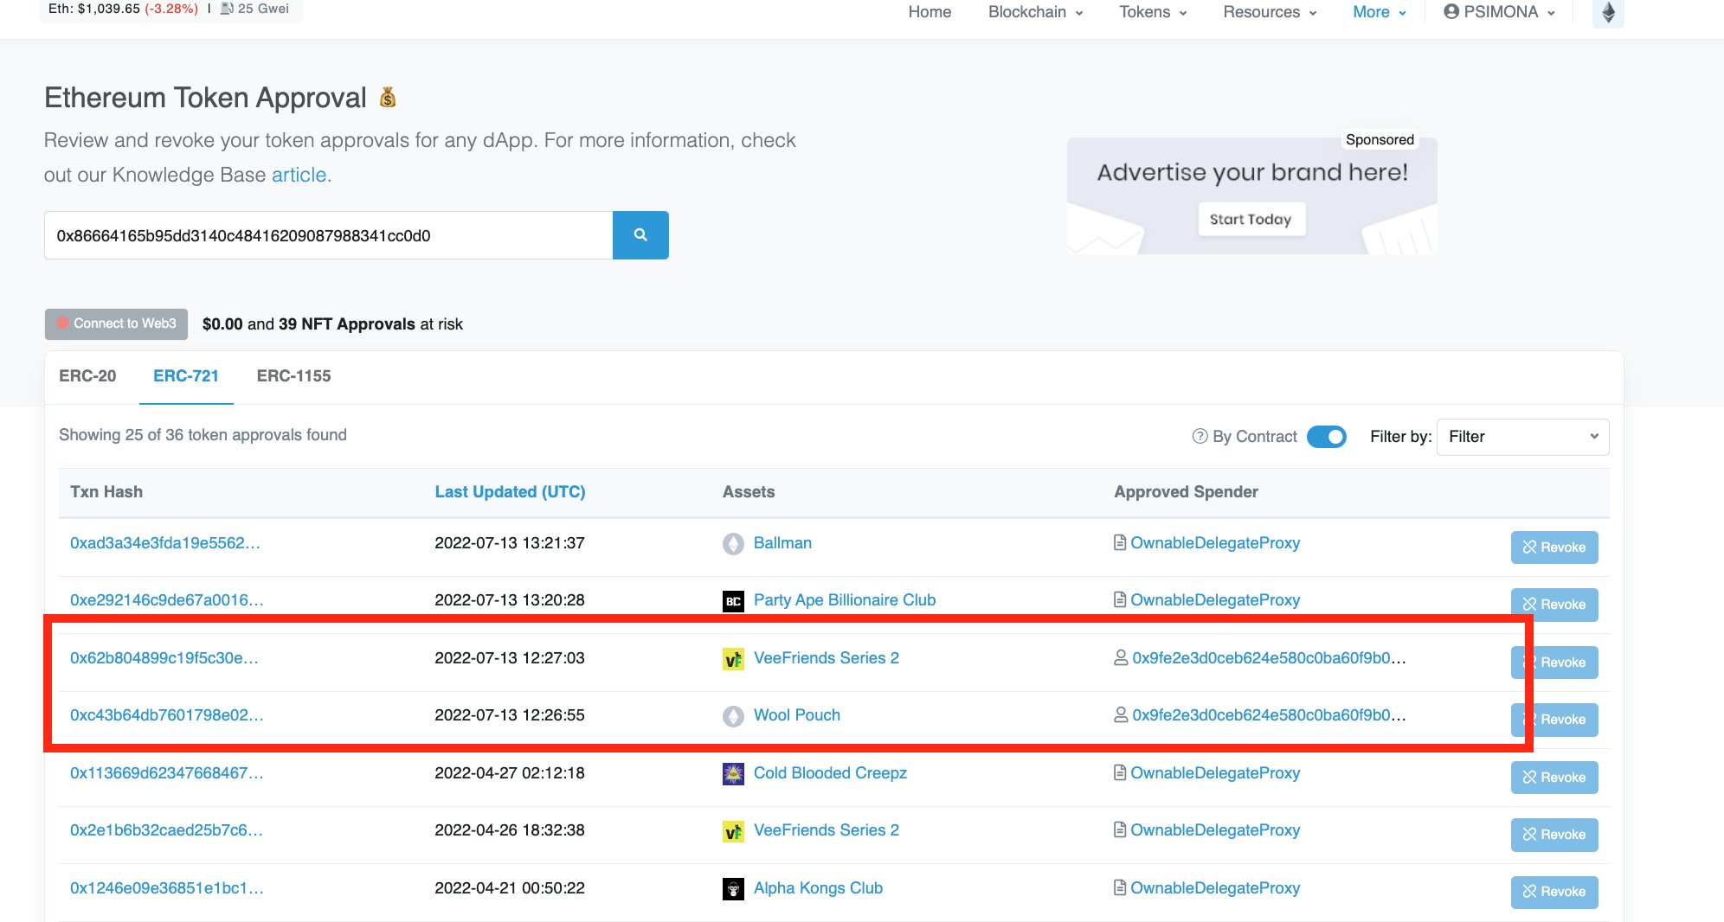Expand the Resources menu
1724x922 pixels.
click(x=1270, y=12)
